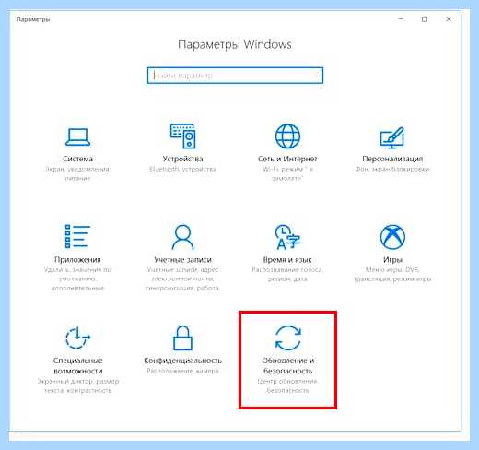Click the Найти параметр search field
This screenshot has width=479, height=450.
(x=235, y=76)
